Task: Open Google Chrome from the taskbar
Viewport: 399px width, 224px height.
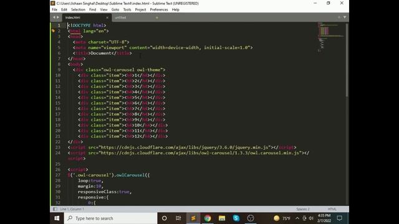Action: click(x=208, y=218)
